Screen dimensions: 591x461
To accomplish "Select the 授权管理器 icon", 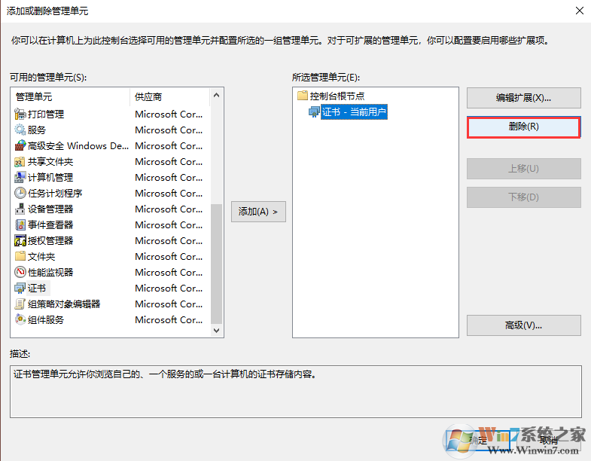I will (20, 241).
